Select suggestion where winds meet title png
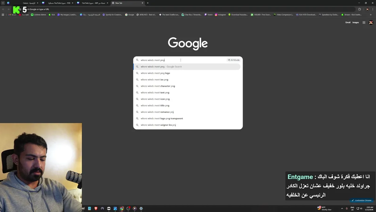The width and height of the screenshot is (376, 212). coord(187,105)
